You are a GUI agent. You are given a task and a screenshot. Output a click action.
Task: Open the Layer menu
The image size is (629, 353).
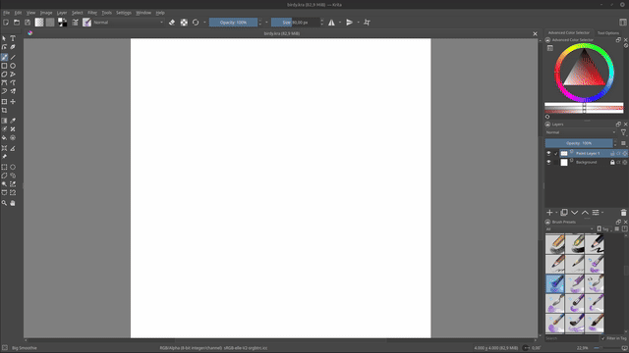[x=62, y=13]
